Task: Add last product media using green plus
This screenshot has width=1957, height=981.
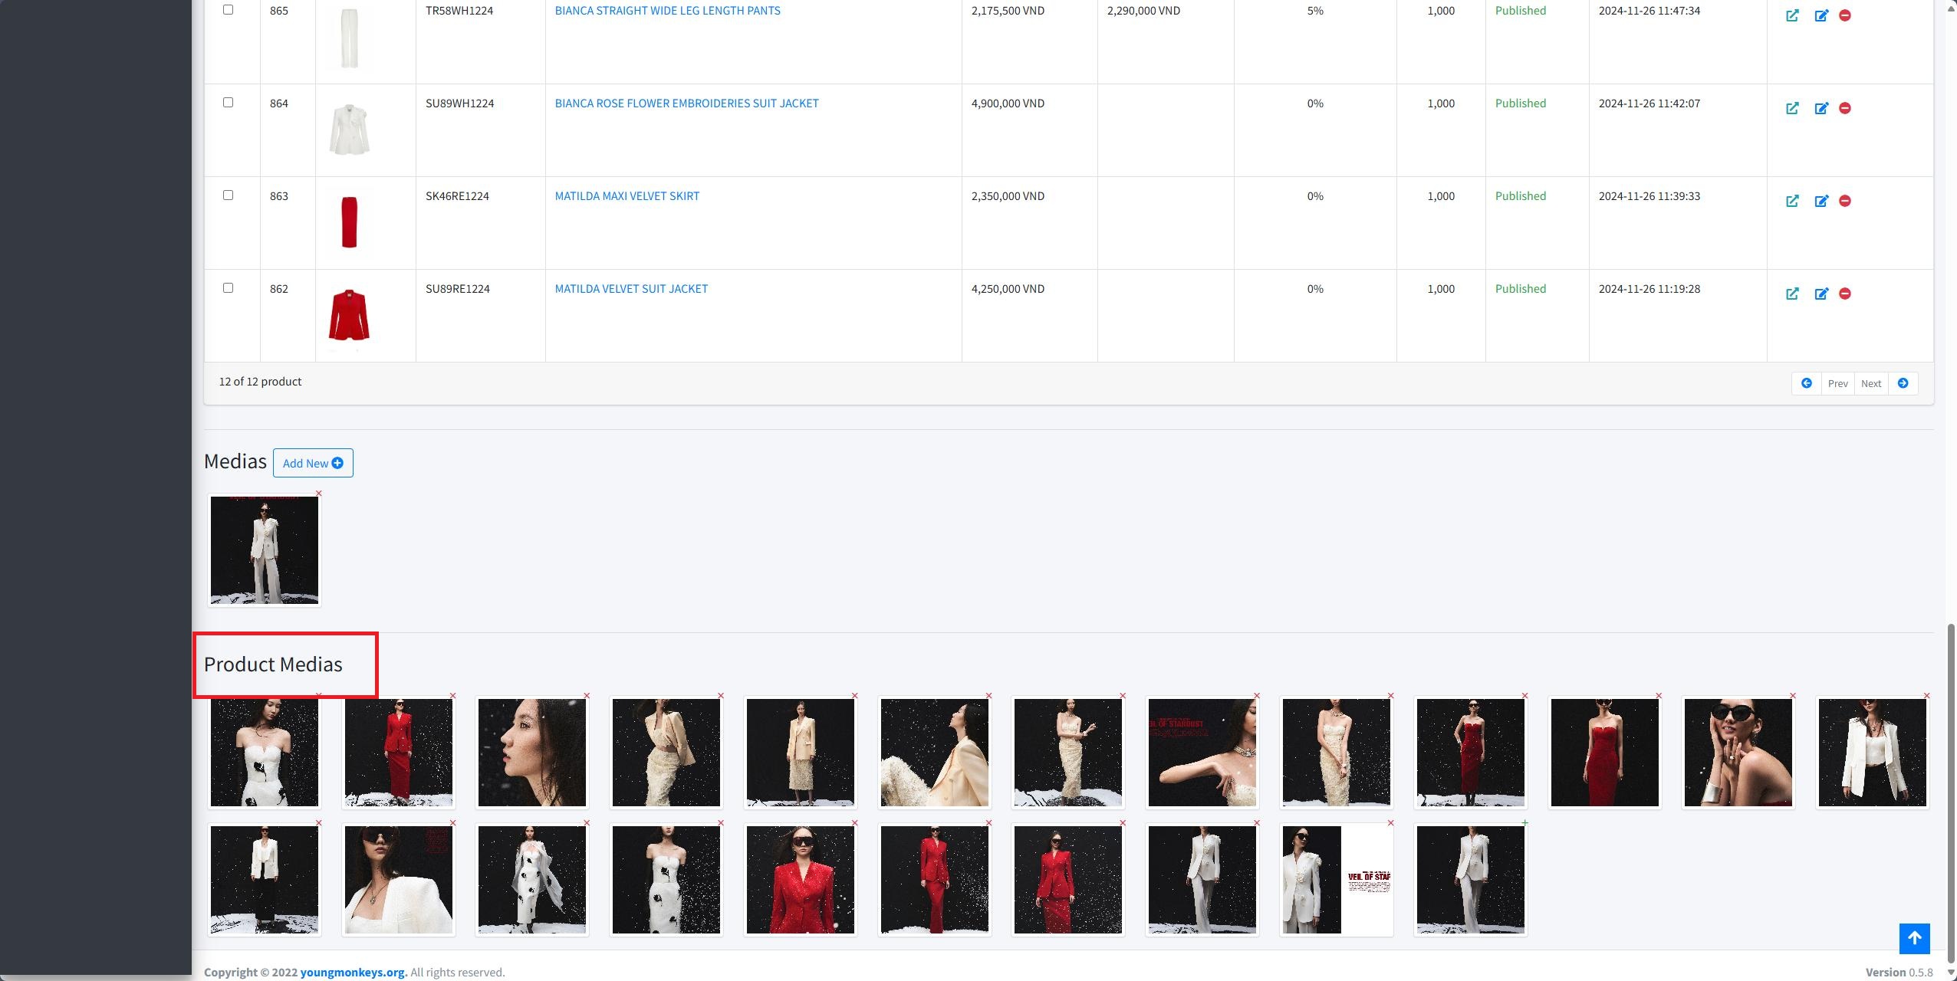Action: [1524, 823]
